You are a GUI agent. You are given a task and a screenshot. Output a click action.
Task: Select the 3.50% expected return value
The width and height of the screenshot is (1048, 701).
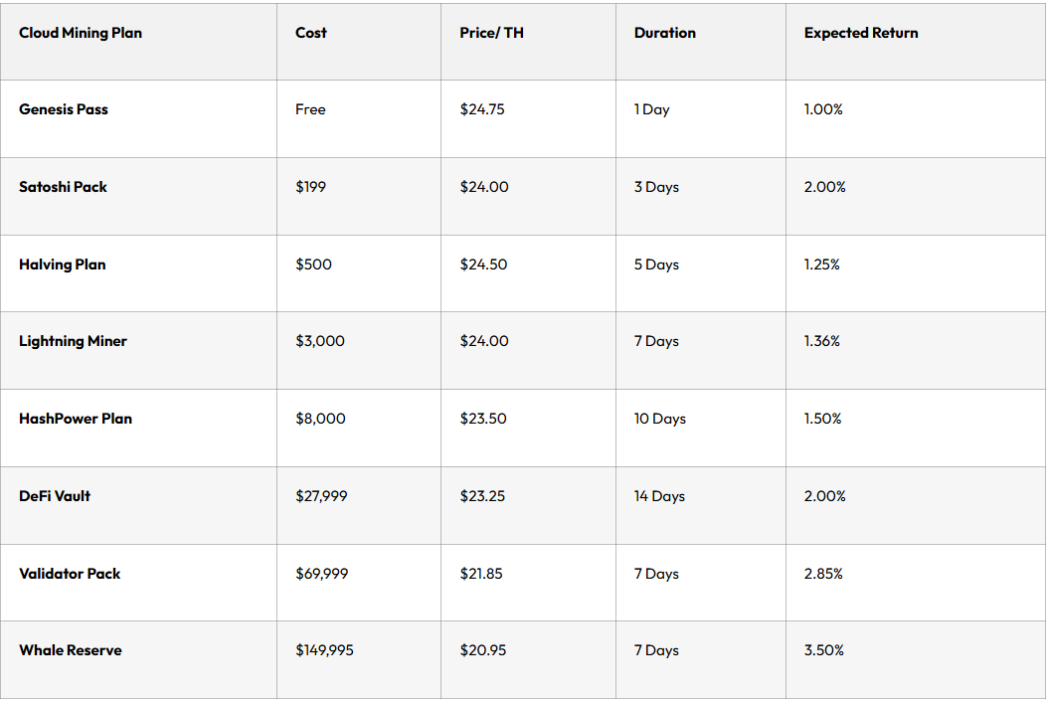pyautogui.click(x=824, y=650)
